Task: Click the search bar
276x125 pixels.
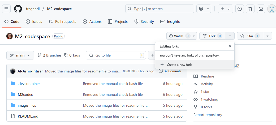Action: click(x=160, y=9)
